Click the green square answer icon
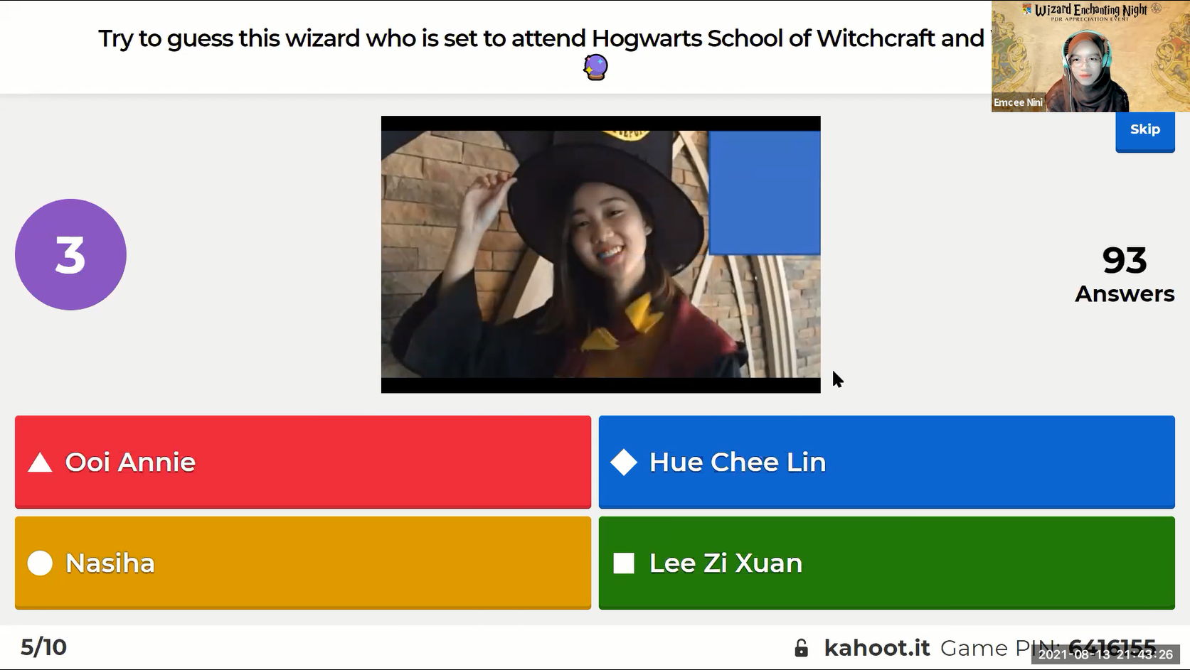Image resolution: width=1190 pixels, height=670 pixels. tap(624, 563)
